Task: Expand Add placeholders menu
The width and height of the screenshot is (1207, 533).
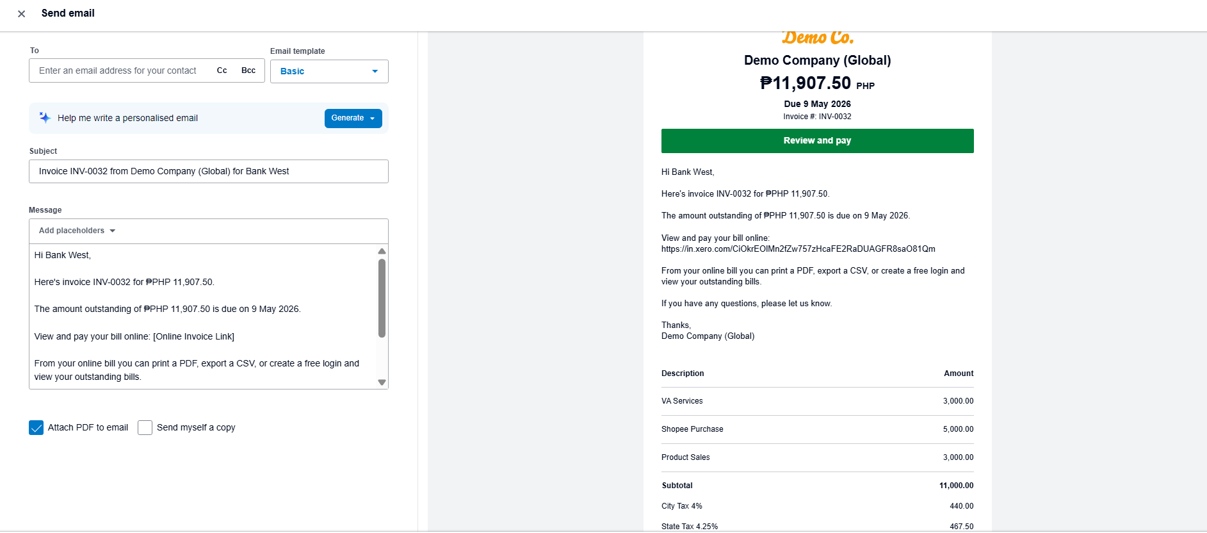Action: [77, 231]
